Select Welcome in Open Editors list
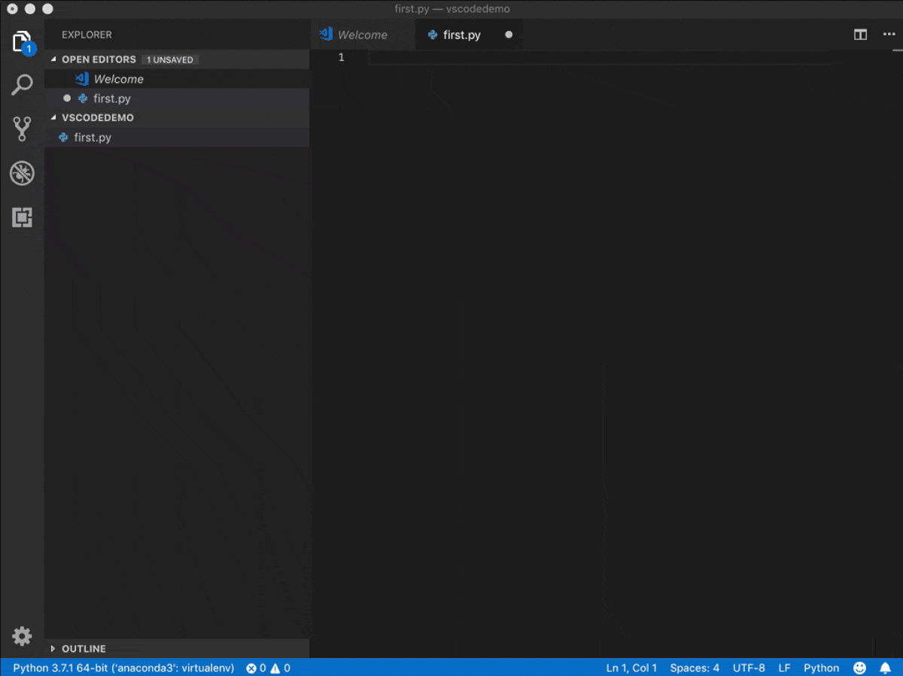Image resolution: width=903 pixels, height=676 pixels. [x=177, y=79]
